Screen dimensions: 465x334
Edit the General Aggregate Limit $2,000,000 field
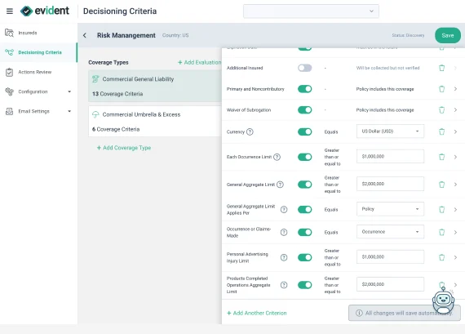click(x=390, y=184)
